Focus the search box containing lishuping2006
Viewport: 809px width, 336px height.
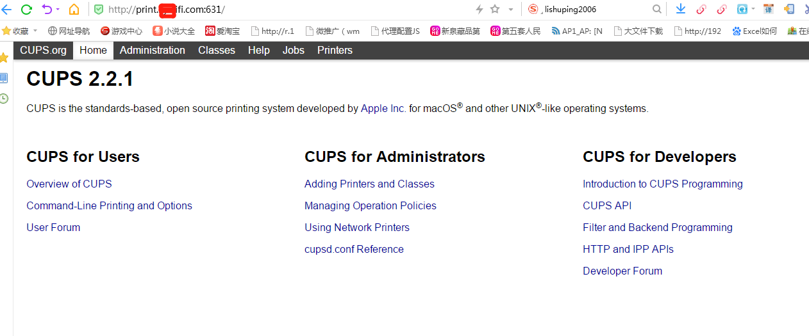pos(596,10)
